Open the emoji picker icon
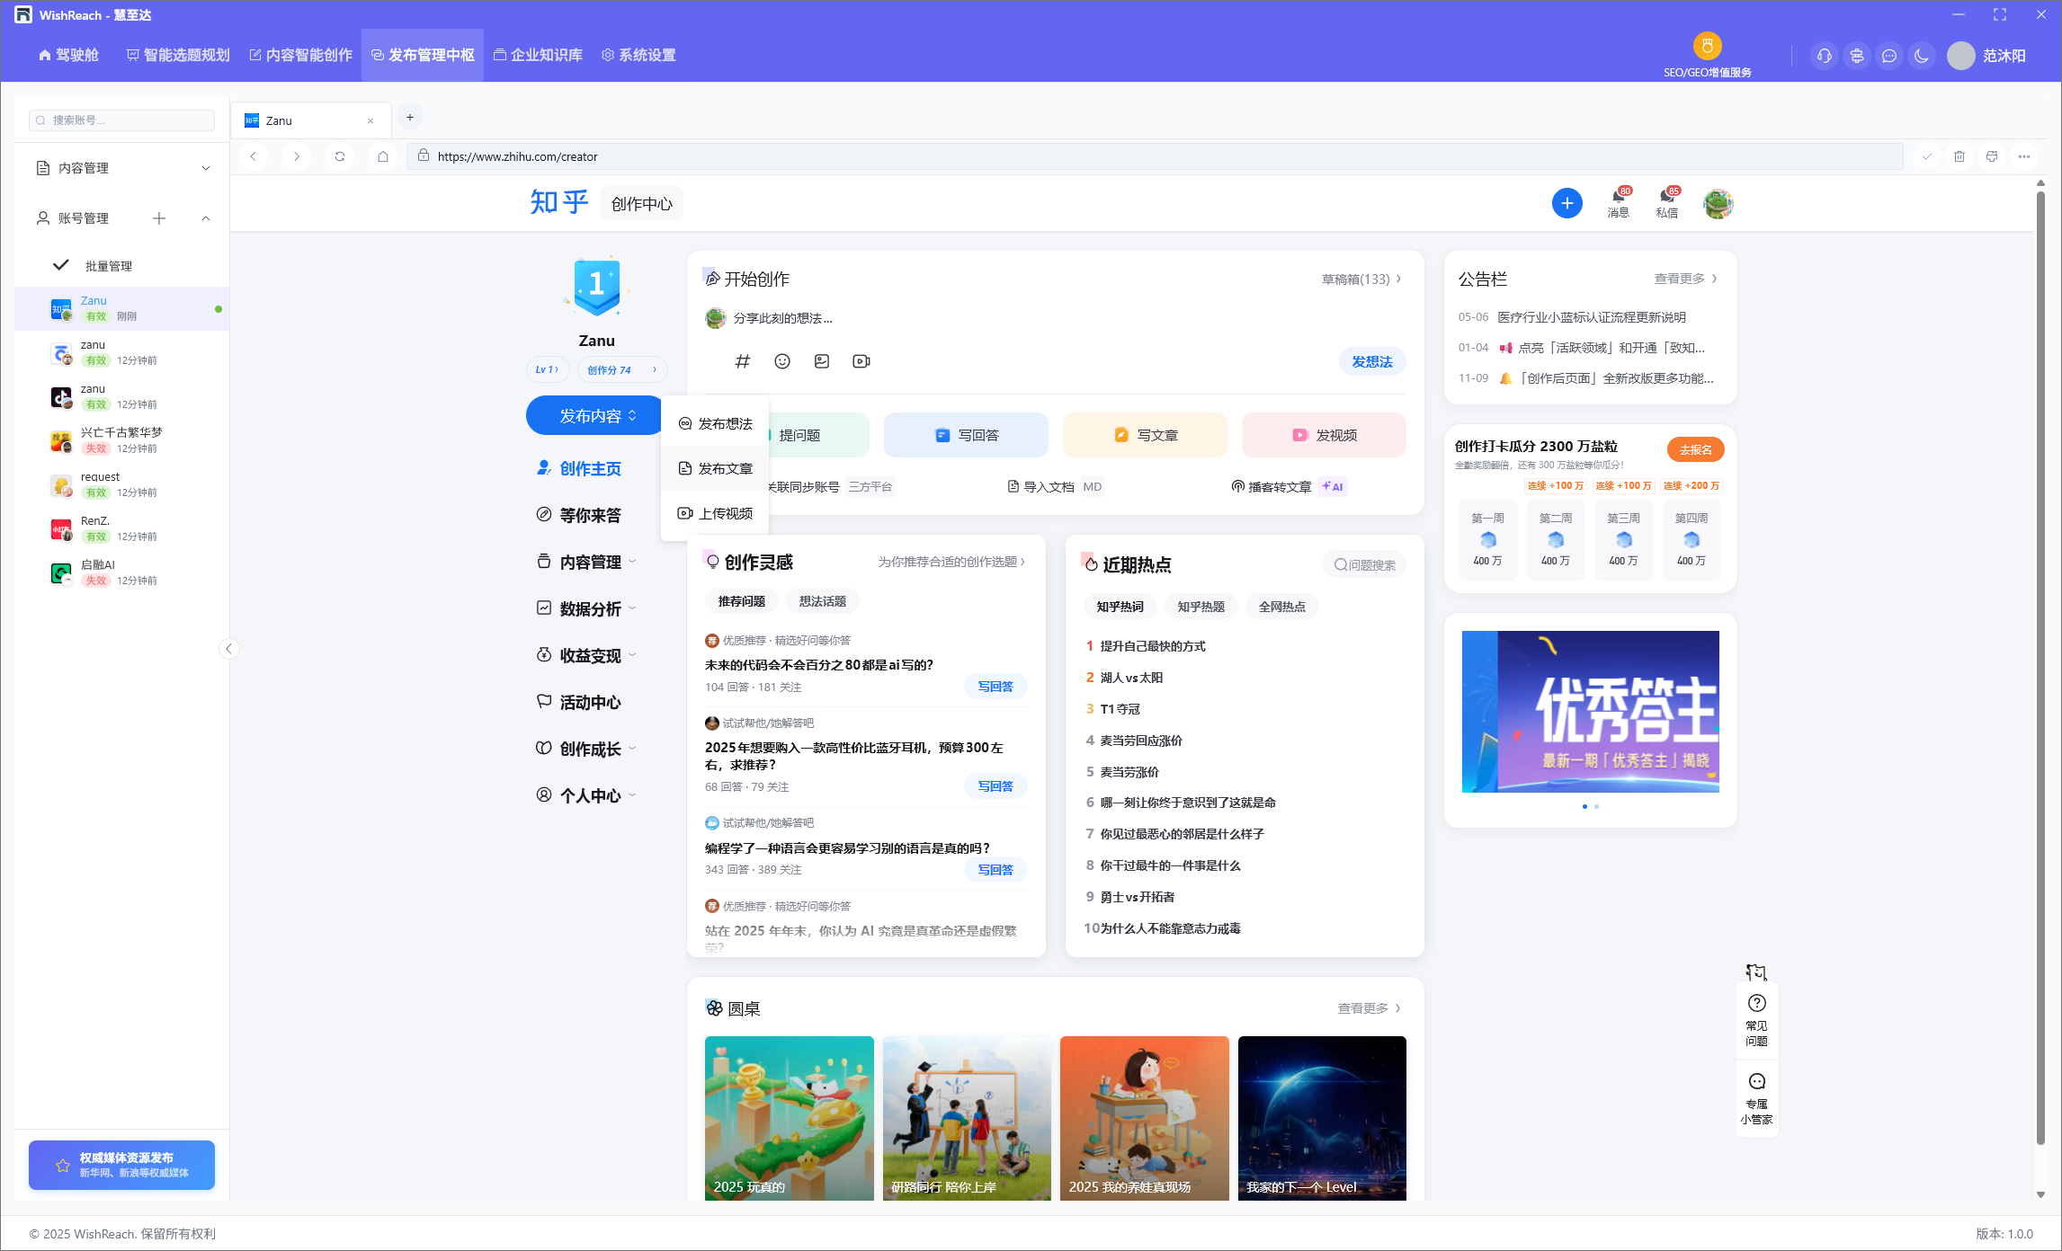This screenshot has width=2062, height=1251. 782,361
